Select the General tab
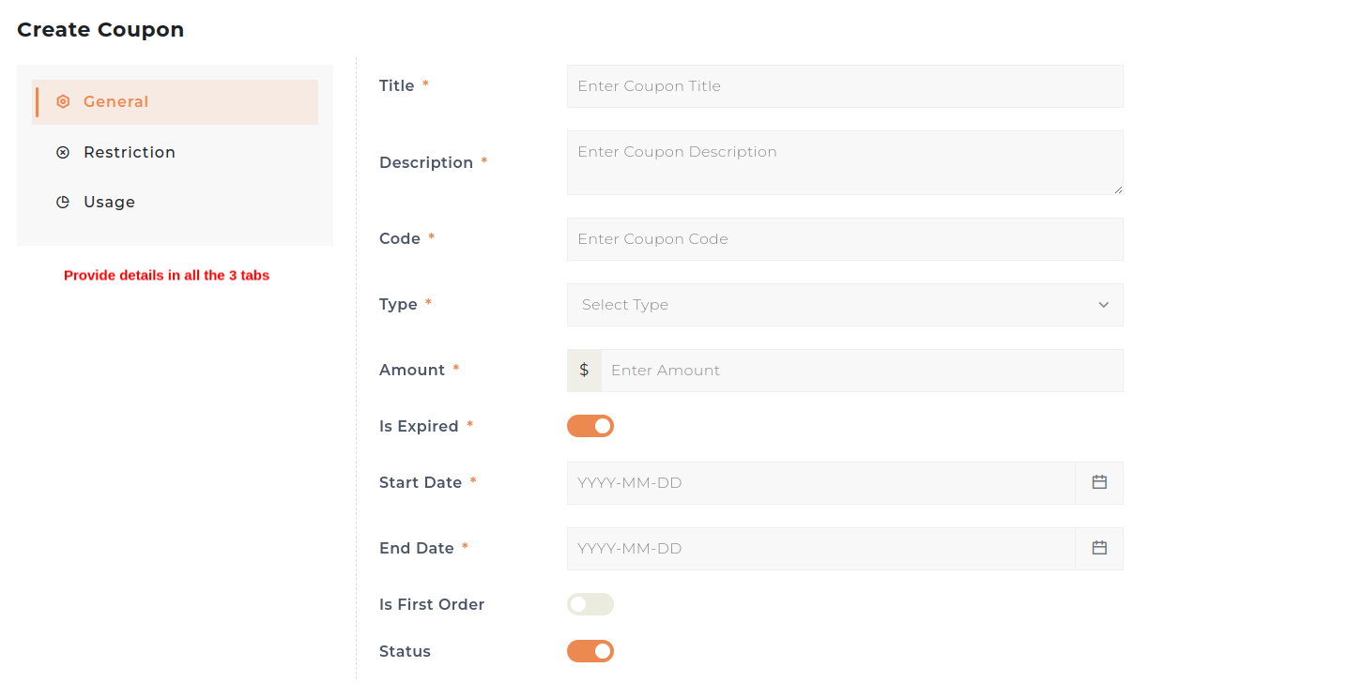The height and width of the screenshot is (698, 1349). click(x=116, y=101)
